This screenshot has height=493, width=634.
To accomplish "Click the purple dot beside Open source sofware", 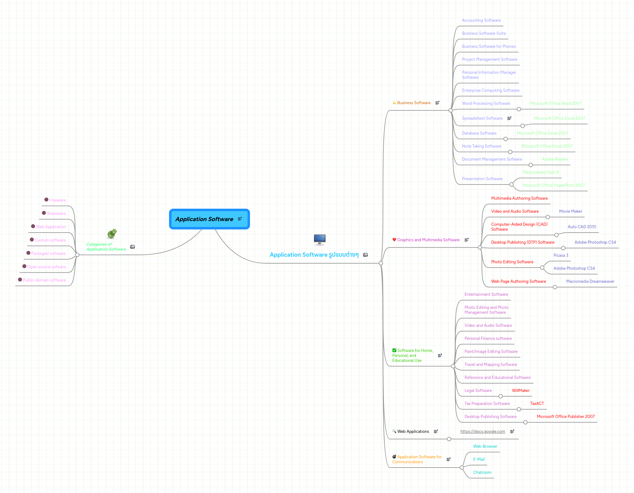I will pos(24,266).
